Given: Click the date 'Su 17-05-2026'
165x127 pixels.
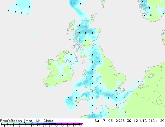Looking at the screenshot, I should 110,121.
